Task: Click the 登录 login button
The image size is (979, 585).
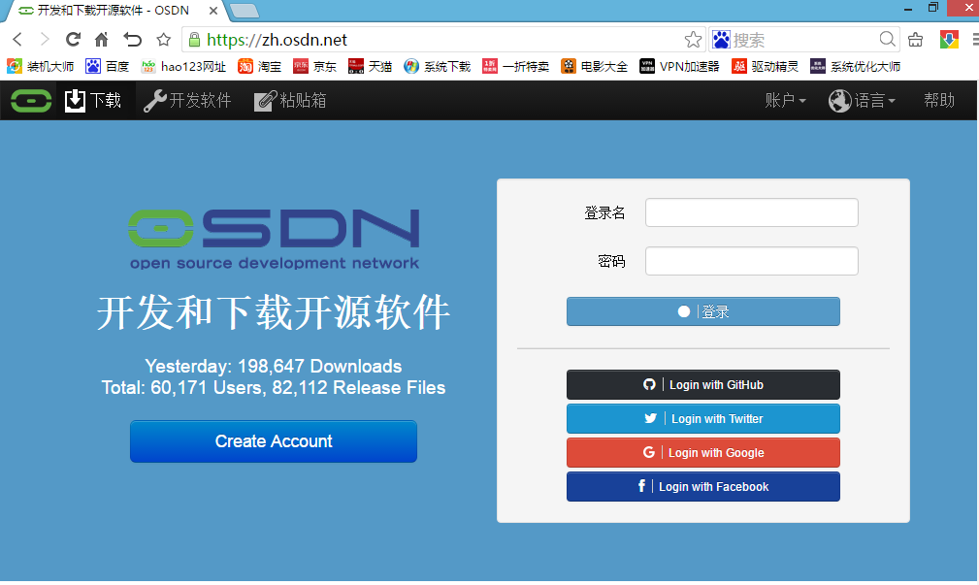Action: (703, 311)
